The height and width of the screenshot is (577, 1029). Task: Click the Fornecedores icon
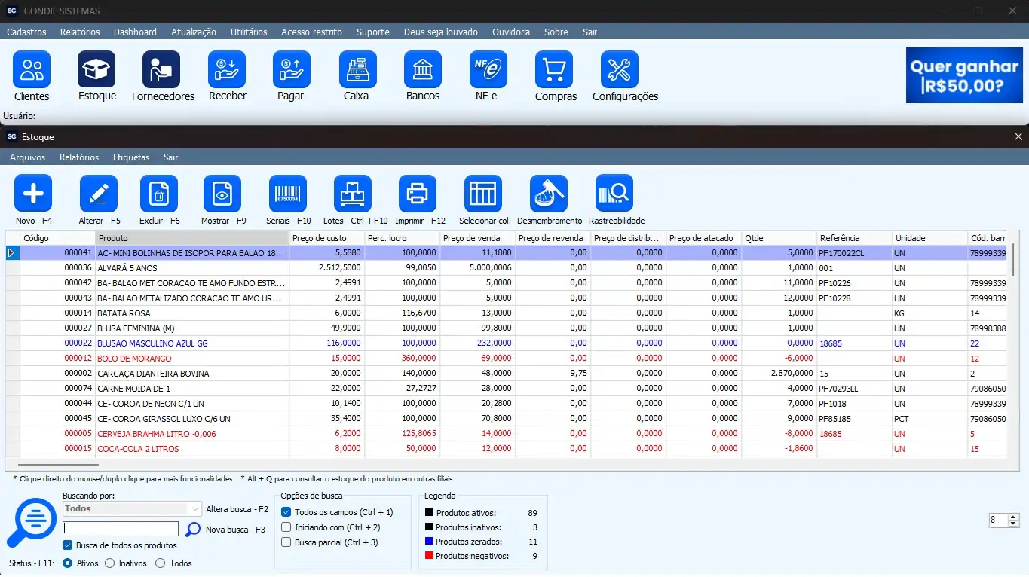click(161, 70)
